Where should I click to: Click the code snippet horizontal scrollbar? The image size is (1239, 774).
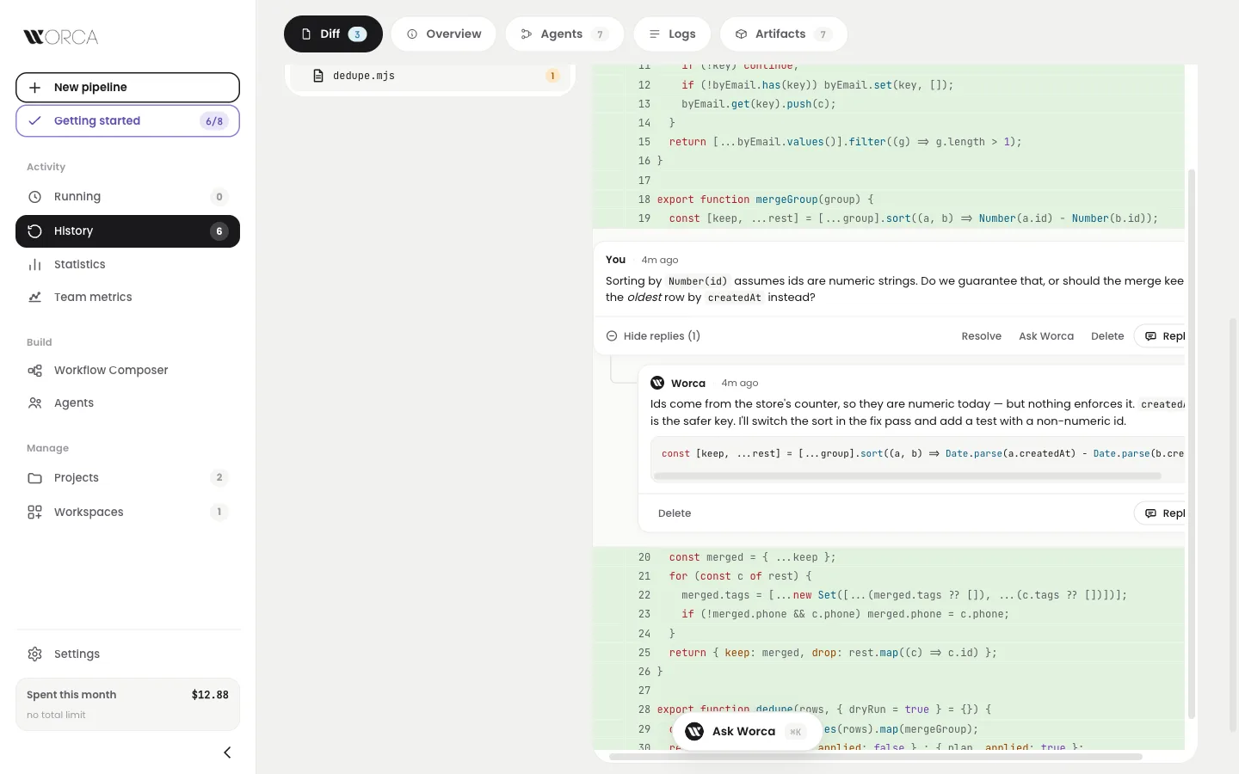coord(907,476)
